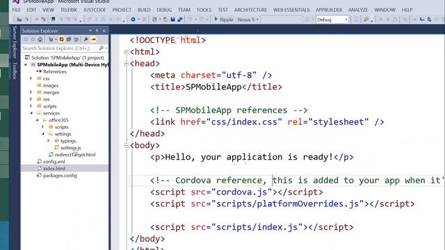The width and height of the screenshot is (445, 250).
Task: Click the Collapse All icon in Solution Explorer
Action: click(x=69, y=40)
